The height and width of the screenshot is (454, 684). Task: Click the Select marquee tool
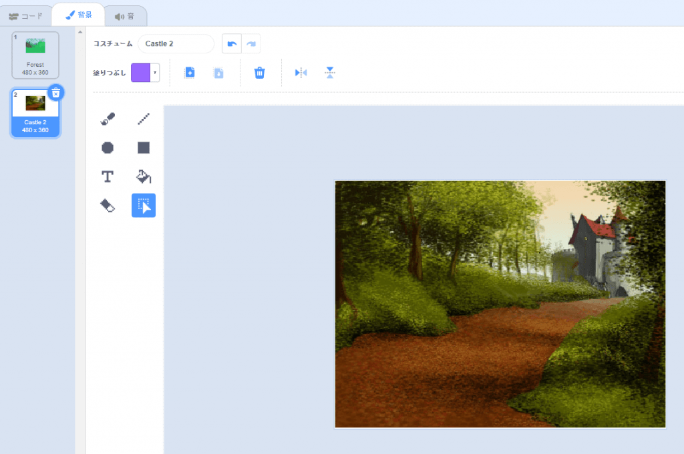pyautogui.click(x=144, y=206)
